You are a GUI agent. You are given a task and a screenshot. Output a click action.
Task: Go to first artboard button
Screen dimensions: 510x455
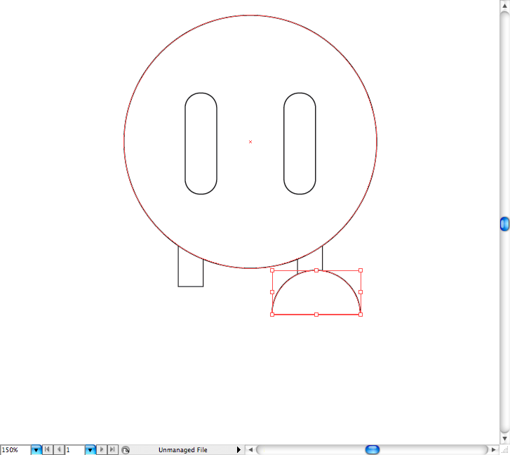[48, 449]
